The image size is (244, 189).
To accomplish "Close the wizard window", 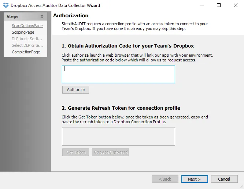I will (x=236, y=5).
